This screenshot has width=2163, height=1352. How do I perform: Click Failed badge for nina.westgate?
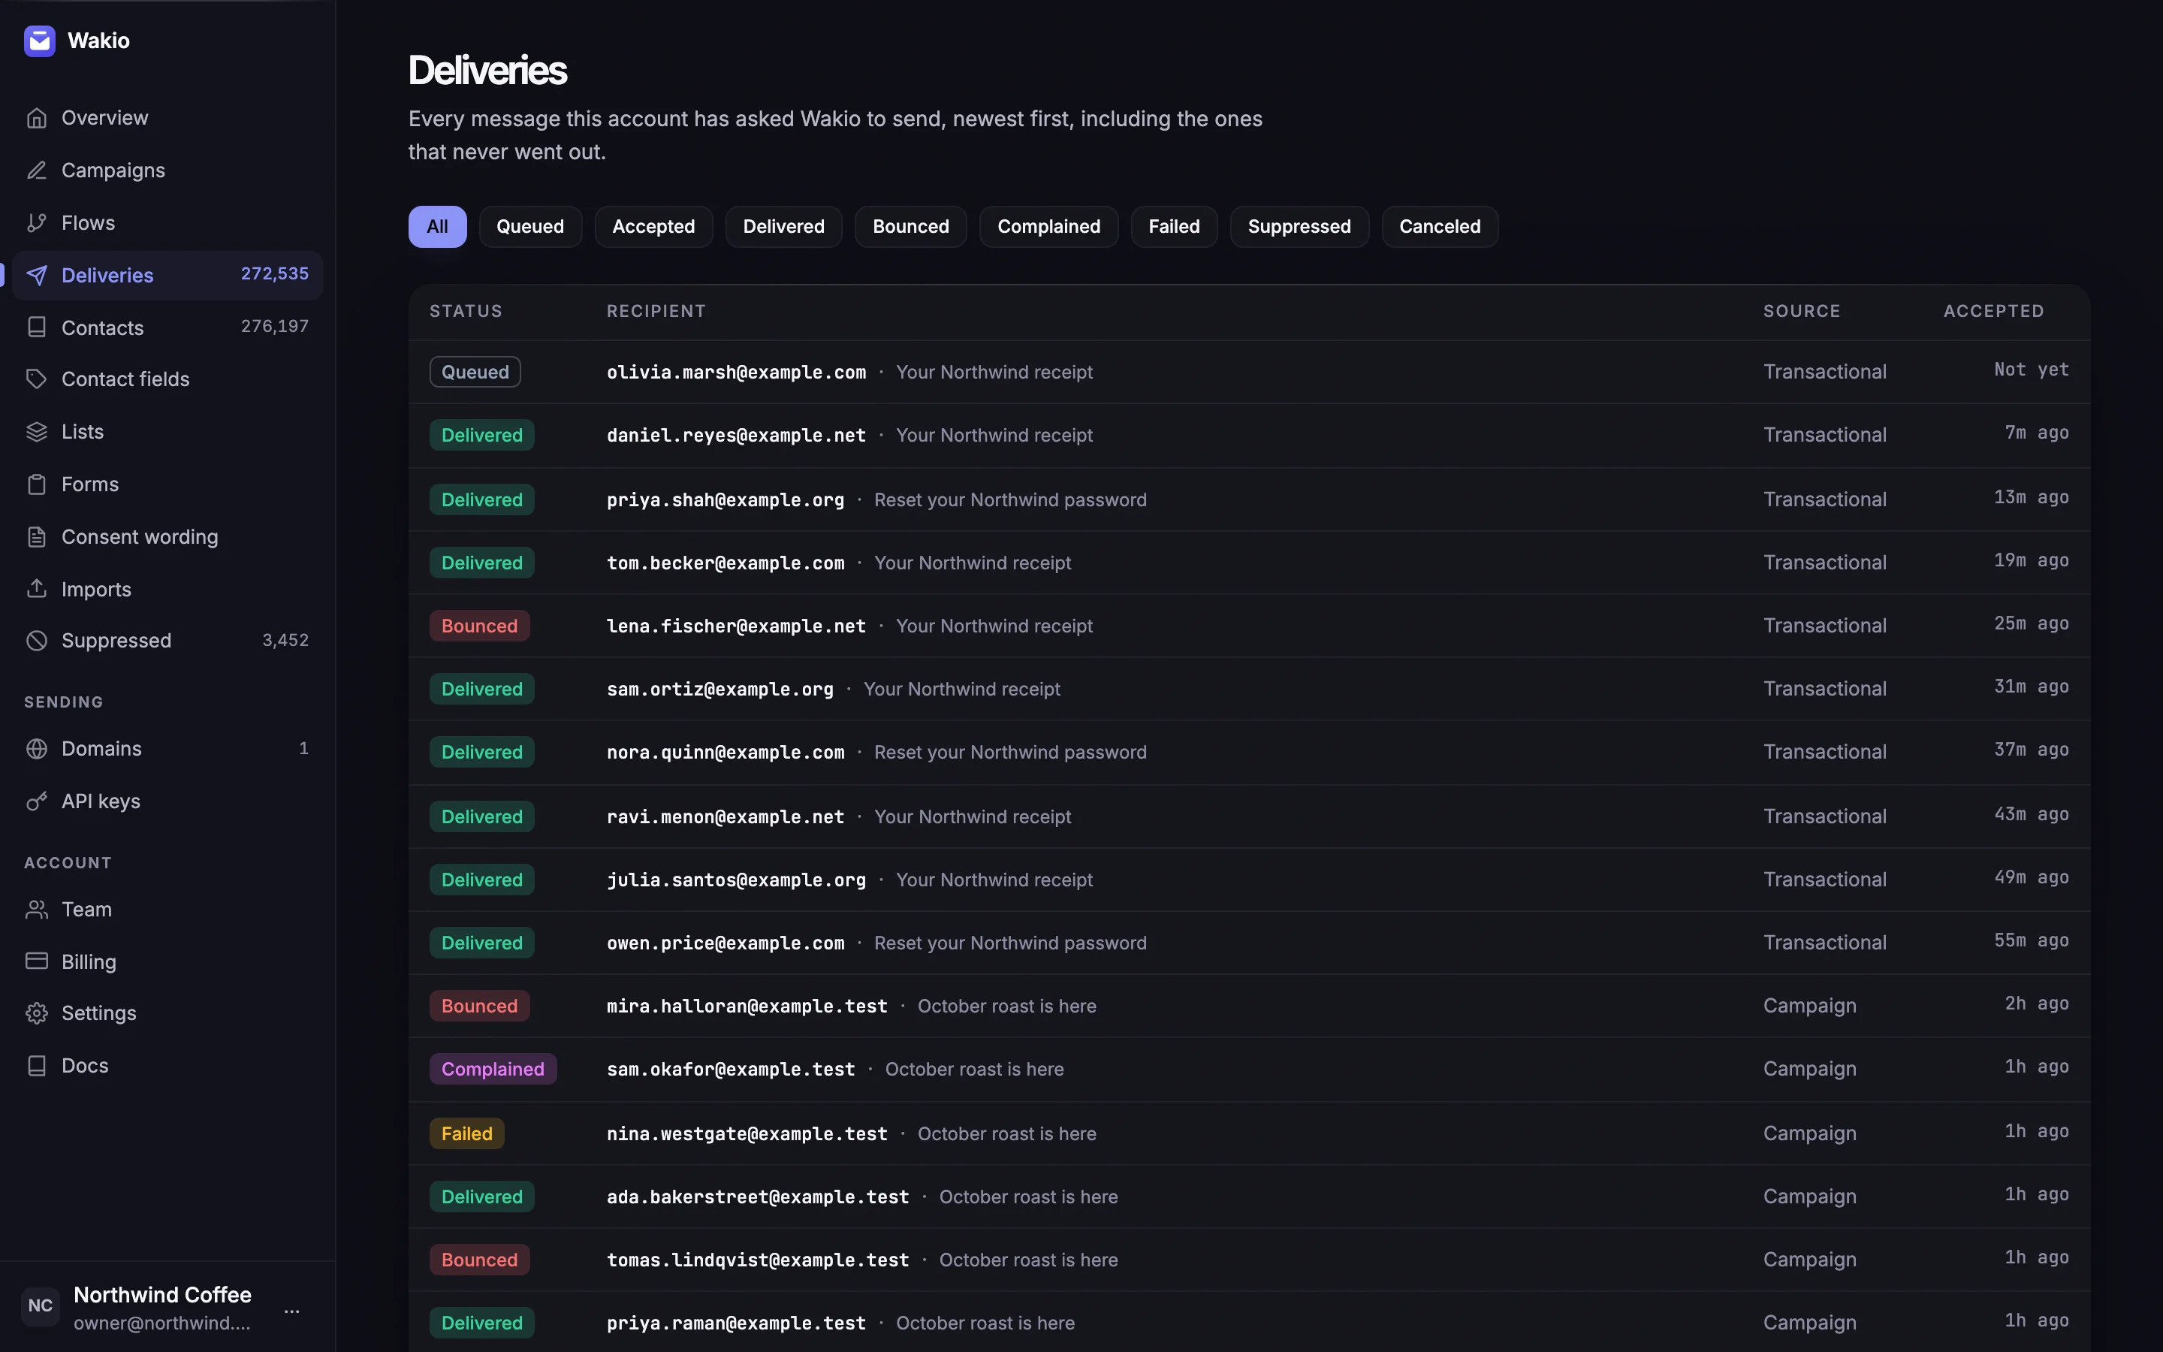[466, 1134]
